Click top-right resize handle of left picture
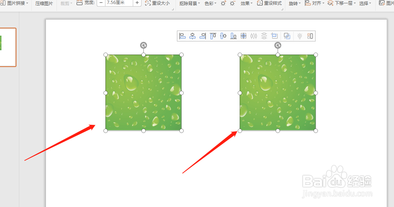 click(181, 55)
